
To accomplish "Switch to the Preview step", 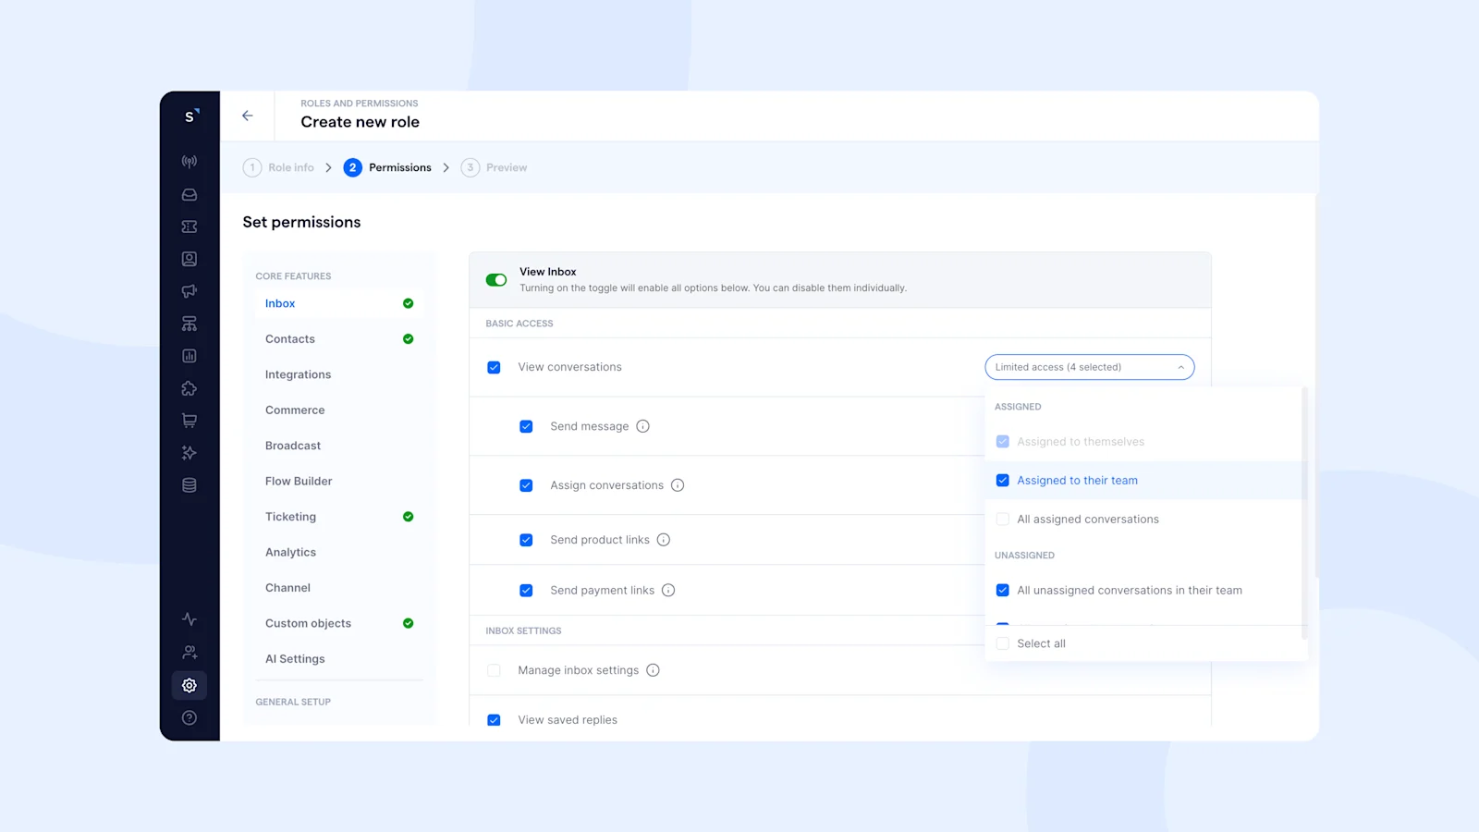I will pos(507,167).
